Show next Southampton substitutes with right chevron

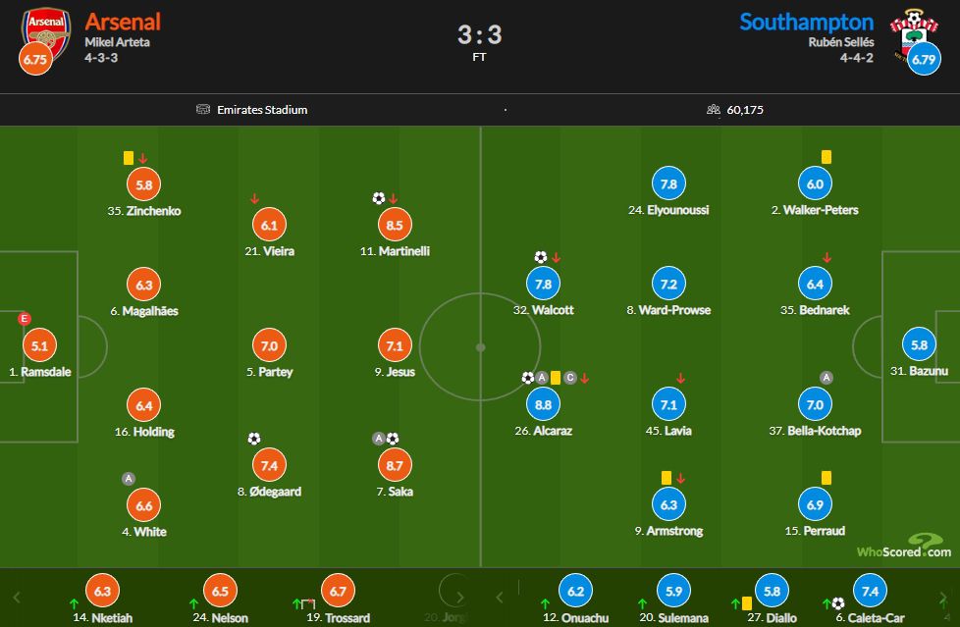click(x=943, y=597)
